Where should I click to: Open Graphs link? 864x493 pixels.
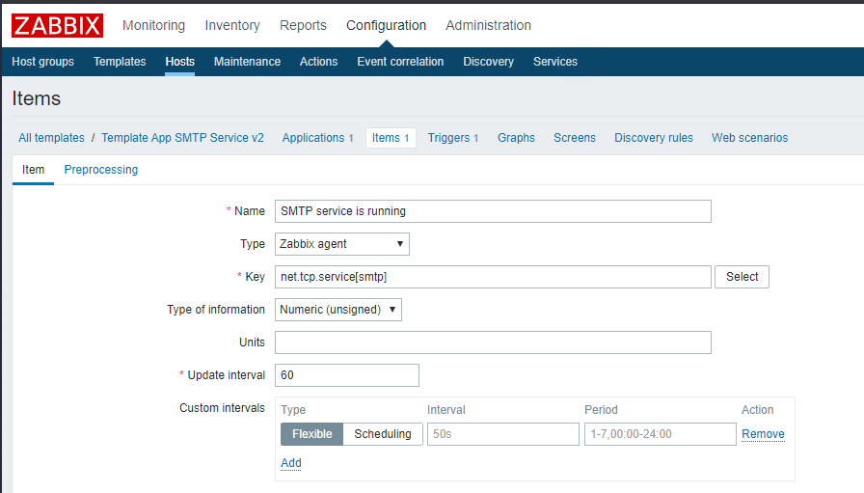(516, 138)
